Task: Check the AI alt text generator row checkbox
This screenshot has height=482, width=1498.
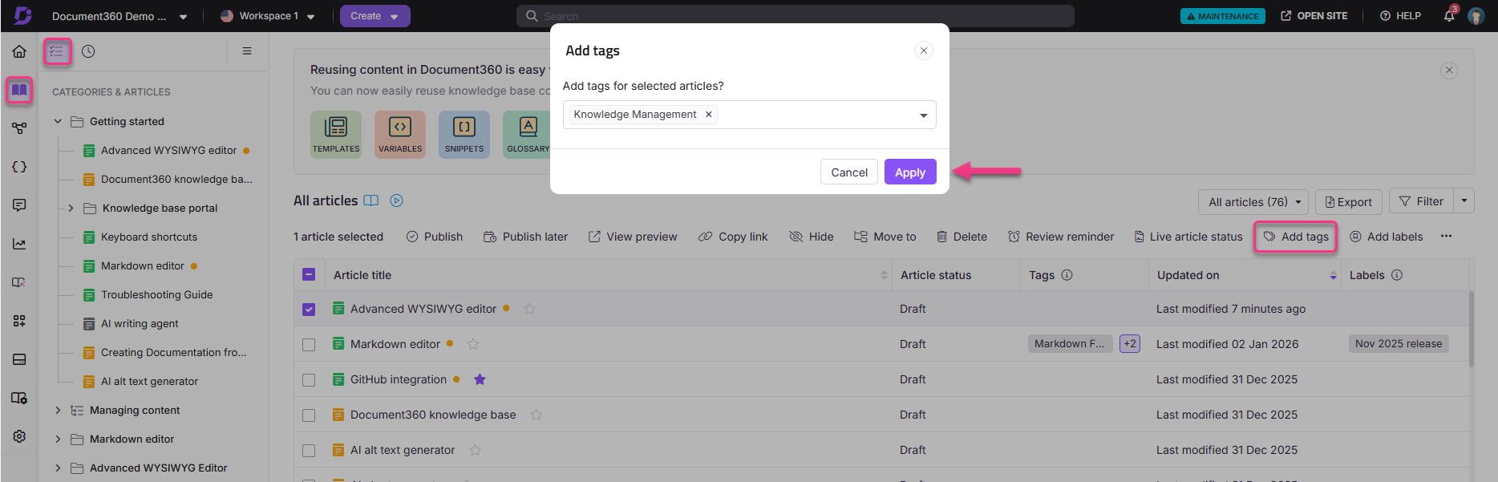Action: (309, 451)
